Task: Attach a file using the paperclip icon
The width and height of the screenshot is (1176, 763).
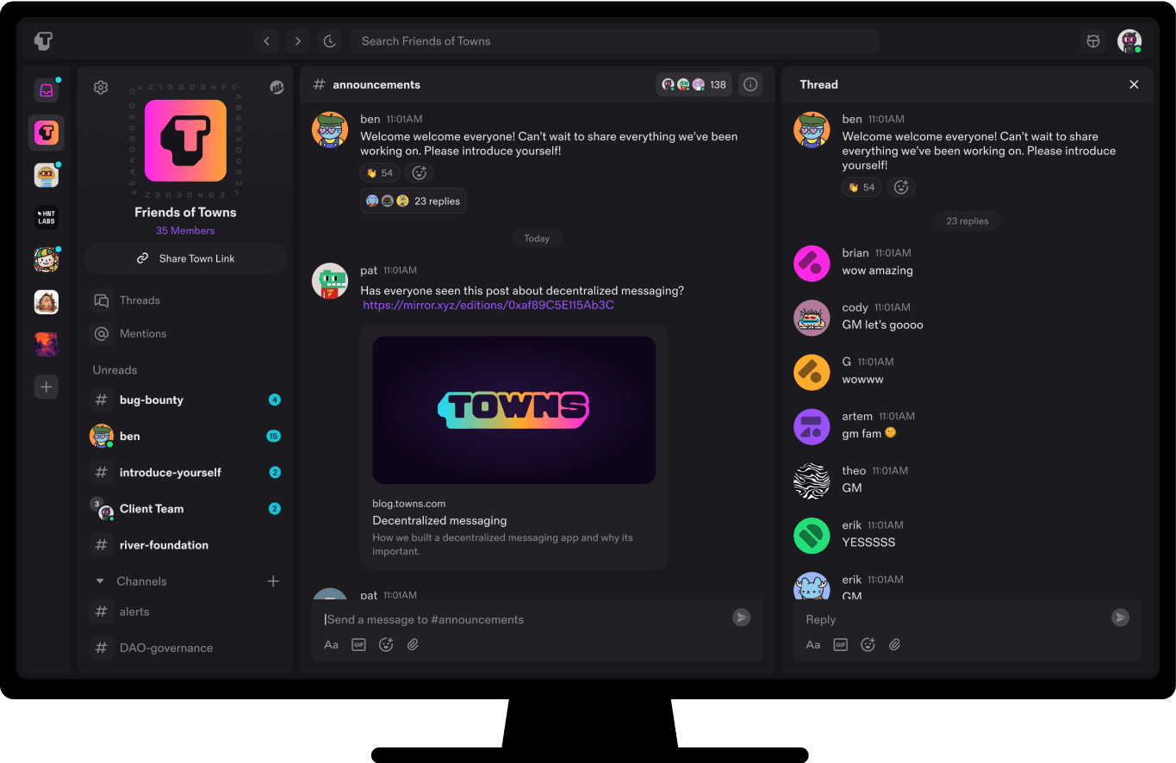Action: point(413,644)
